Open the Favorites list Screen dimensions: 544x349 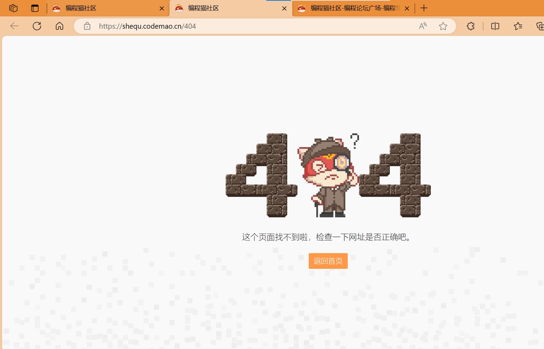click(x=518, y=26)
